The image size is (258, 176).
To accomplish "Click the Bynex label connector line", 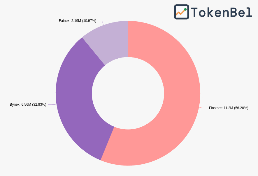I will 51,104.
